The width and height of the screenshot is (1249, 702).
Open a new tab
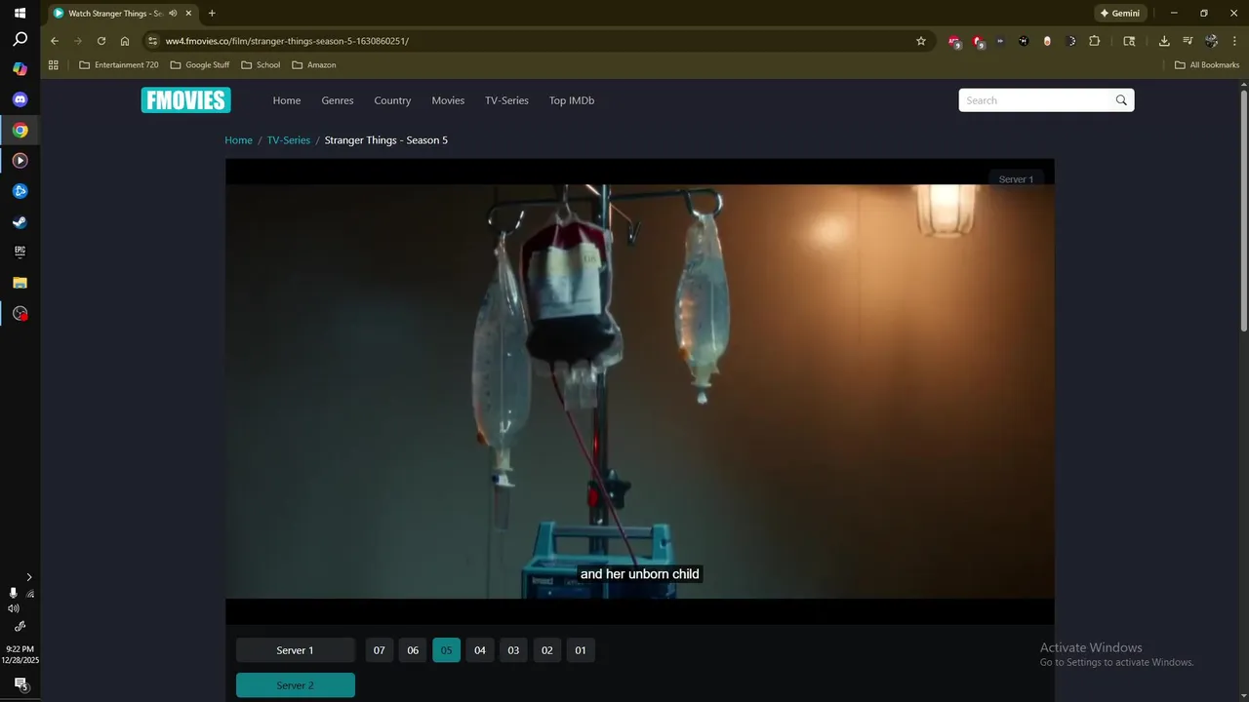(x=212, y=14)
